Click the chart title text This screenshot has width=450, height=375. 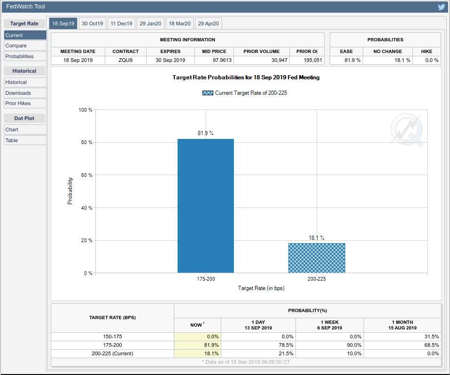246,77
